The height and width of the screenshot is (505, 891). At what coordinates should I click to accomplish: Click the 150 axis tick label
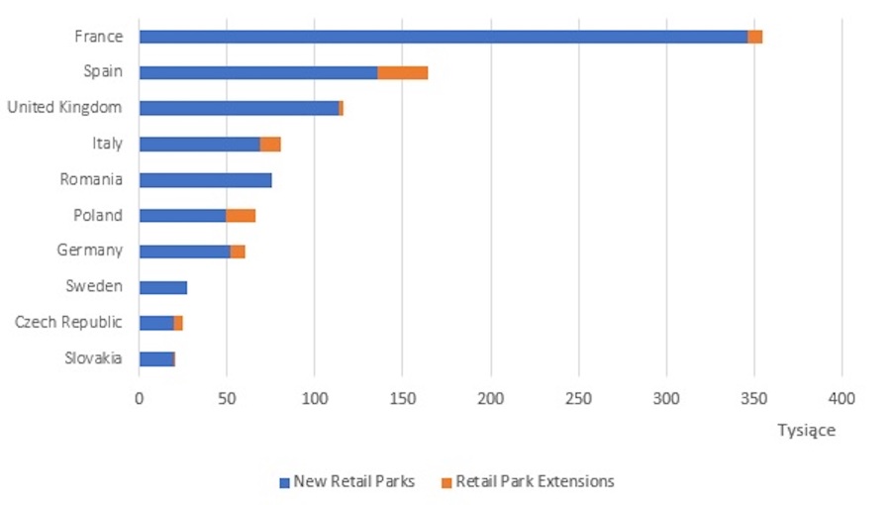point(403,398)
